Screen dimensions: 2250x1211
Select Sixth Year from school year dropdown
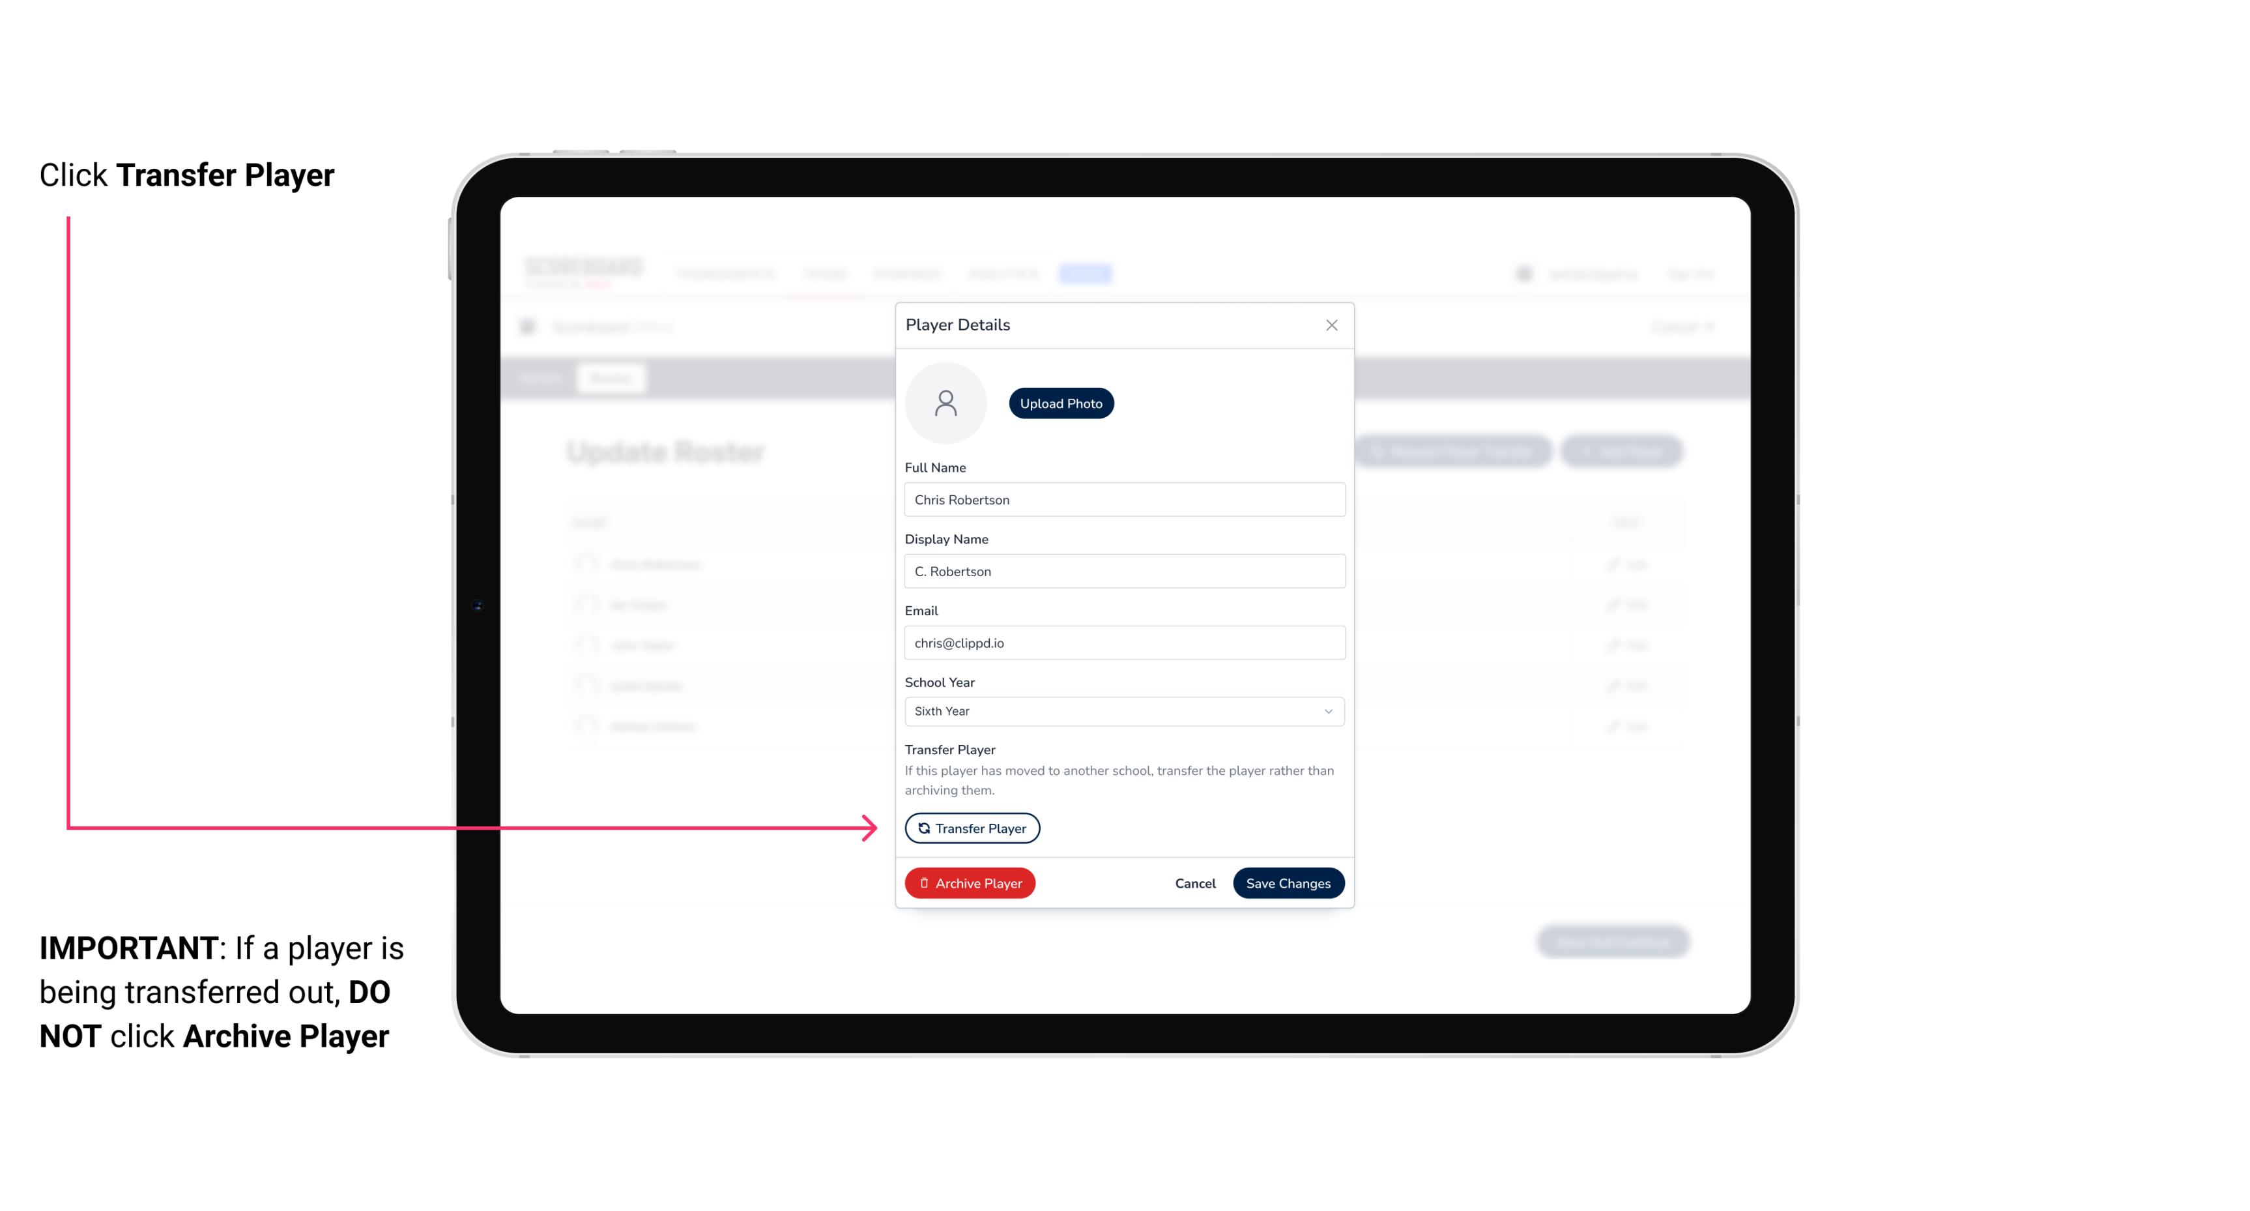pyautogui.click(x=1123, y=710)
